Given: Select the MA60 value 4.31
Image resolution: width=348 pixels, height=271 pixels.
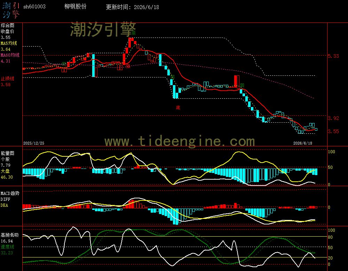Looking at the screenshot, I should coord(6,61).
